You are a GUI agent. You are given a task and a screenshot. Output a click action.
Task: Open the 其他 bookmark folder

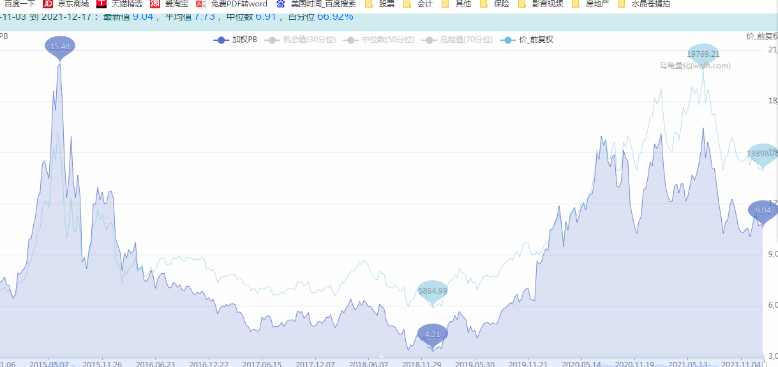coord(457,4)
